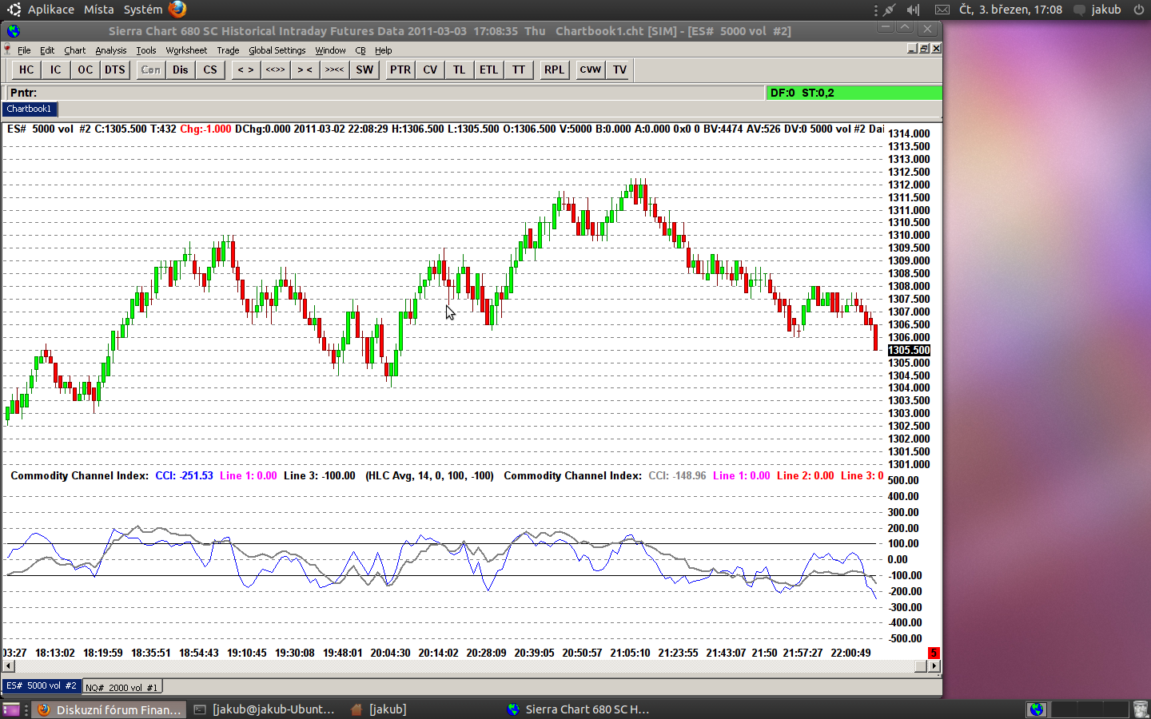Image resolution: width=1151 pixels, height=719 pixels.
Task: Click the SW toolbar button
Action: tap(364, 70)
